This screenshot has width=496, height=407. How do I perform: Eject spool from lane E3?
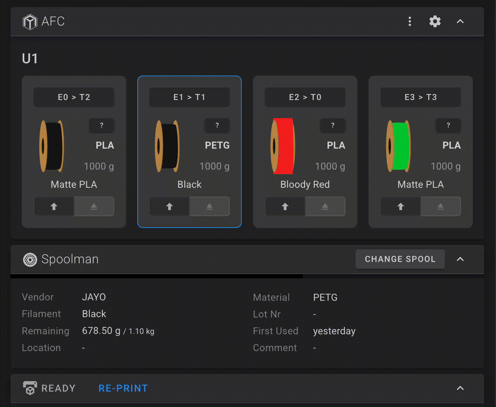(441, 206)
